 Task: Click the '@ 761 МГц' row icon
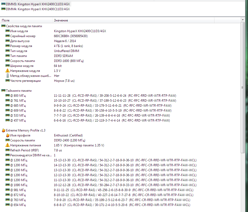click(7, 100)
